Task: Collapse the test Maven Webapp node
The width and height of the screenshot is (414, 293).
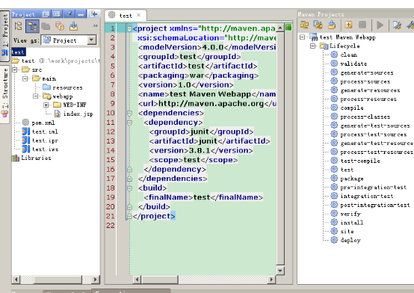Action: coord(303,37)
